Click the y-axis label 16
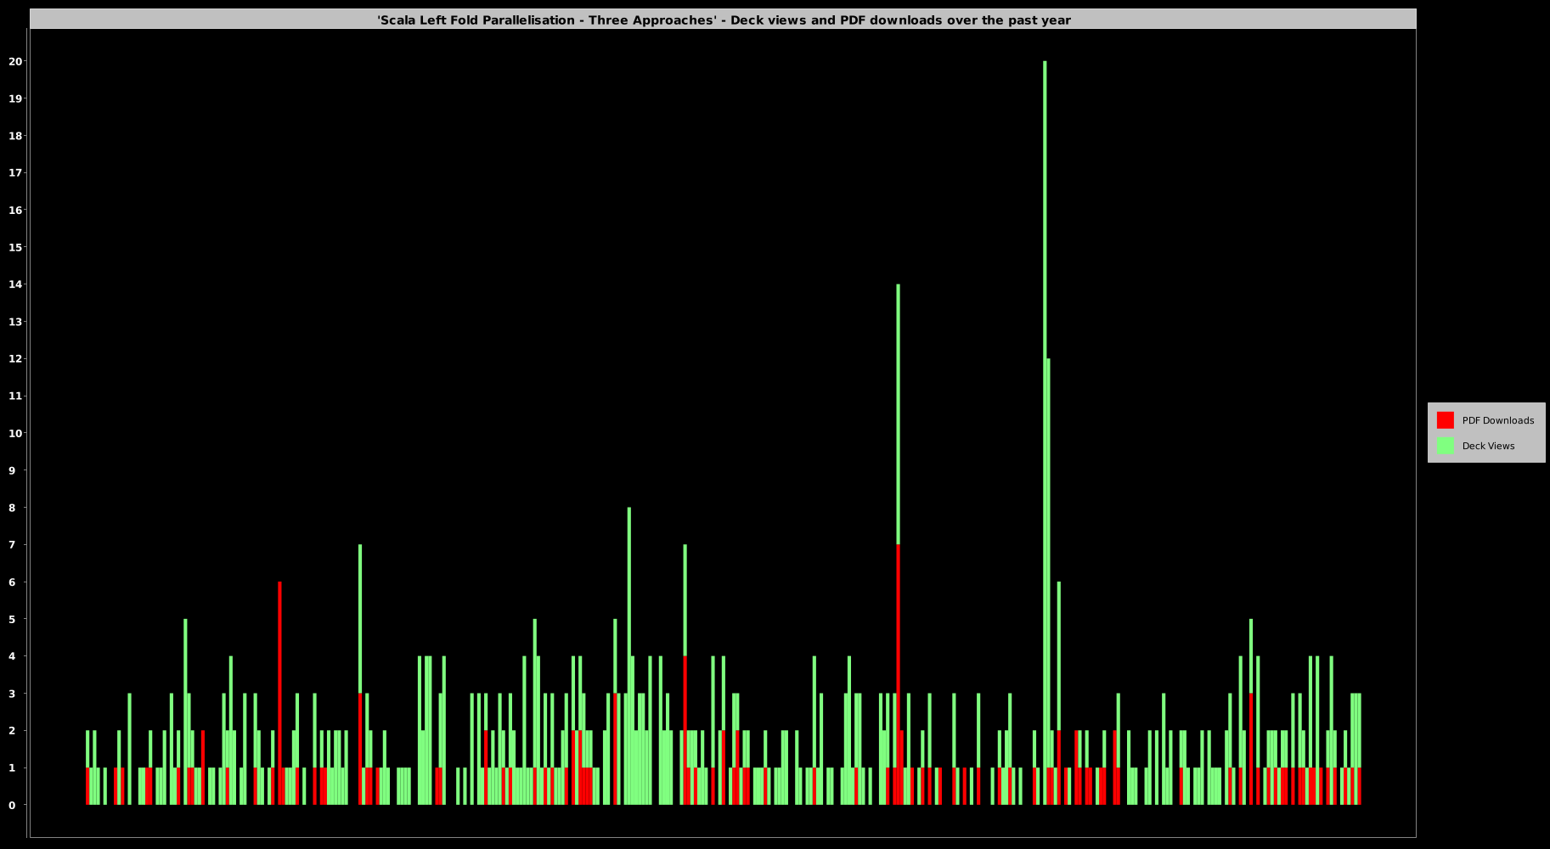1550x849 pixels. pos(14,210)
